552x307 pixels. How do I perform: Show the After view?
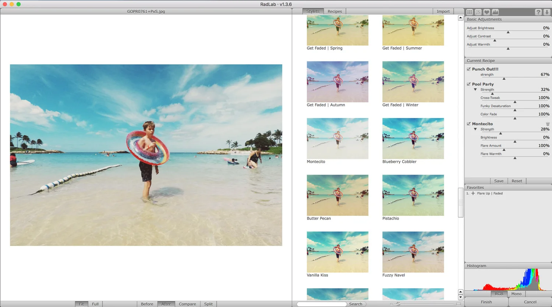click(x=166, y=304)
